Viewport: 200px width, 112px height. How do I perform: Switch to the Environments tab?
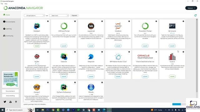[10, 22]
